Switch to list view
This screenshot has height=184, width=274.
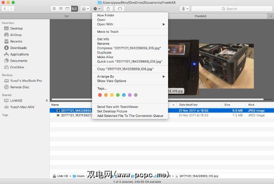pyautogui.click(x=61, y=9)
